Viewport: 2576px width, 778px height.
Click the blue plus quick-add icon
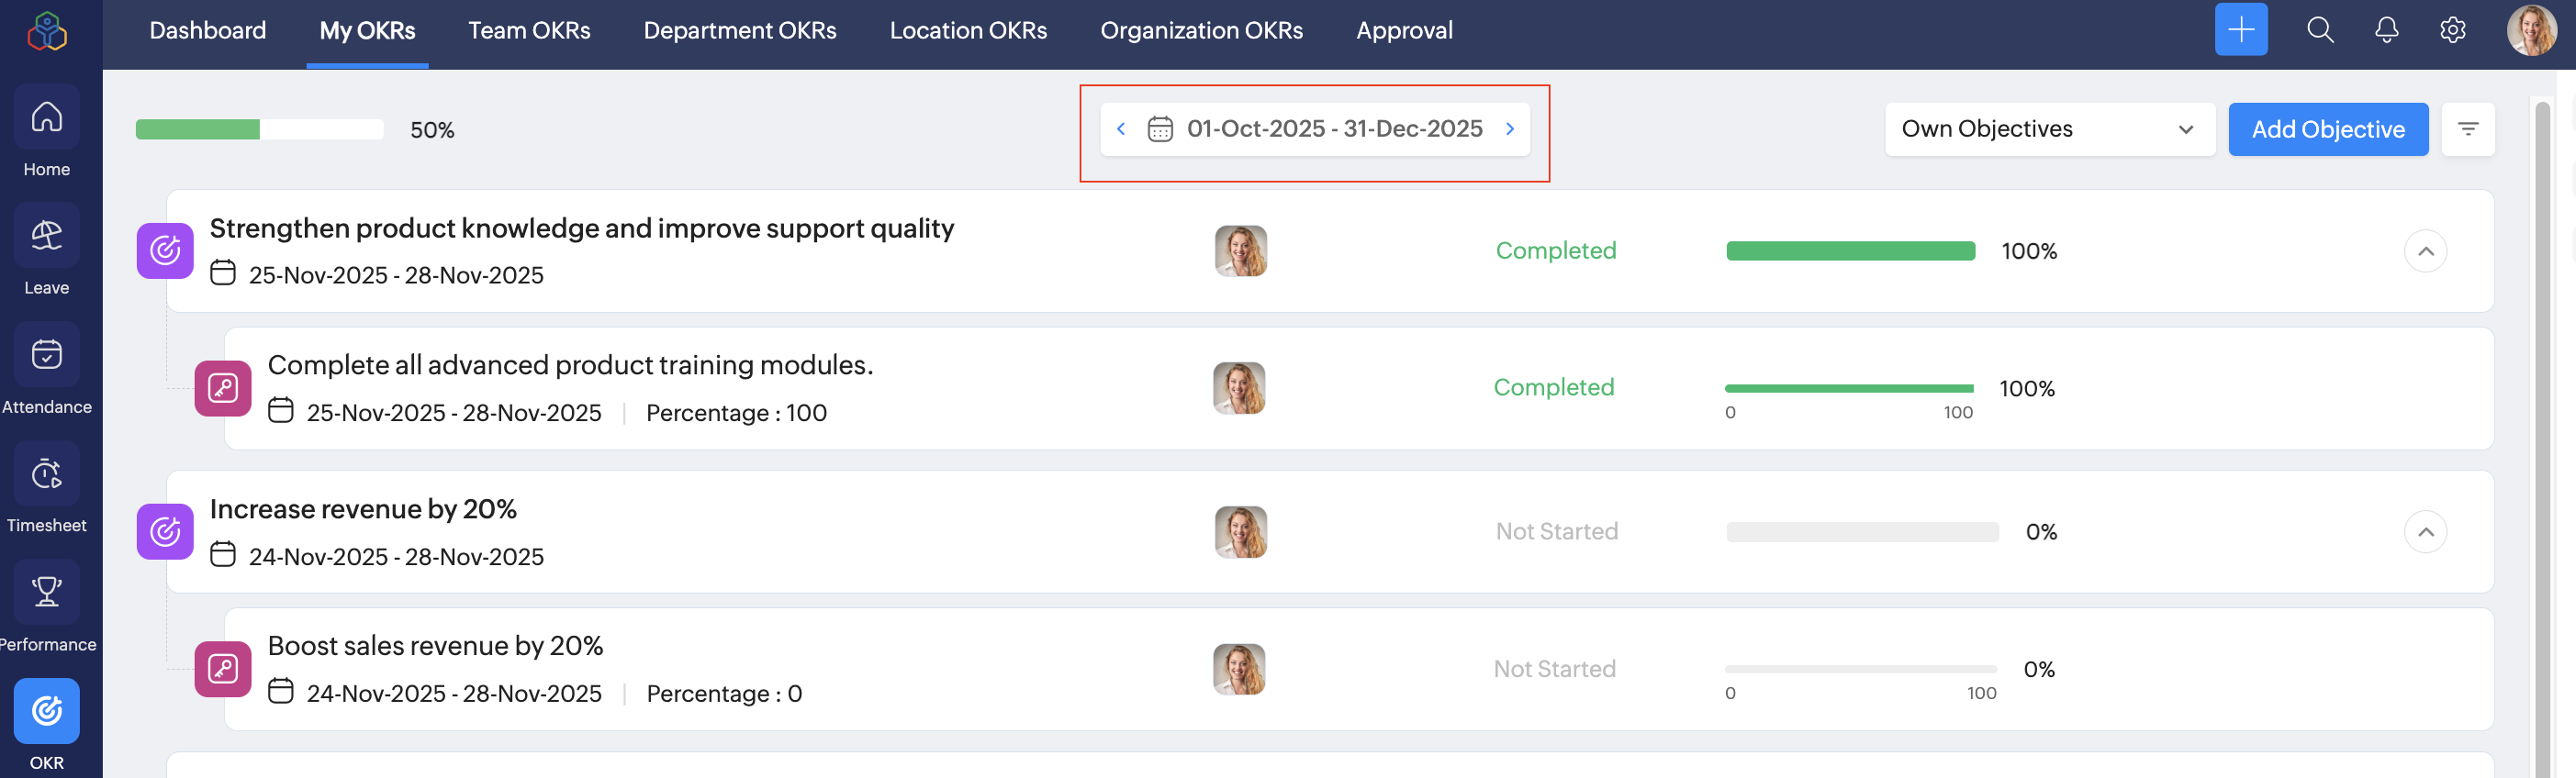[2241, 30]
